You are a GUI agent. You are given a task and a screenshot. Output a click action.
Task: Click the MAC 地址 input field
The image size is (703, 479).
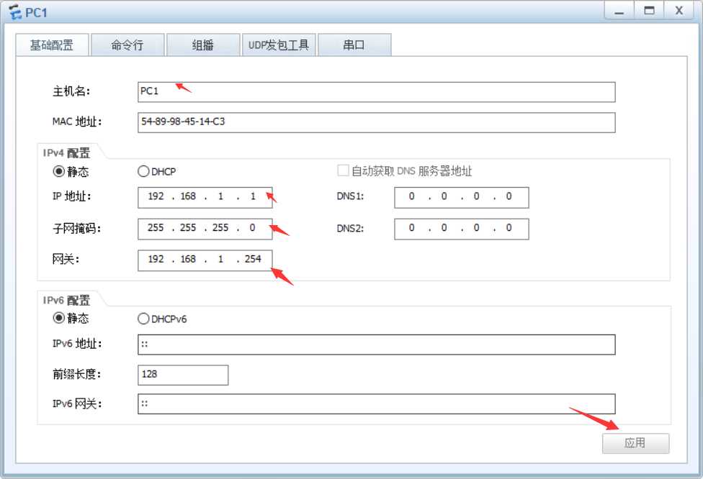(x=377, y=123)
